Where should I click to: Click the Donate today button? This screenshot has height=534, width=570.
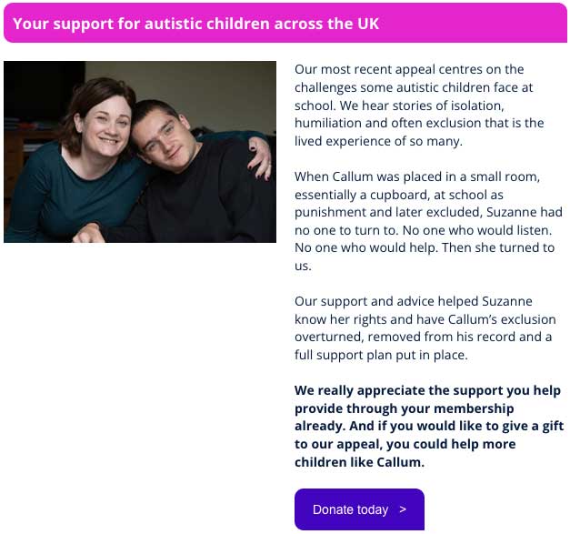[359, 509]
